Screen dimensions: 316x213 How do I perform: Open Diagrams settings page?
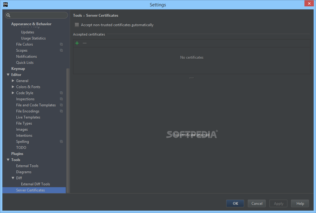[x=24, y=172]
